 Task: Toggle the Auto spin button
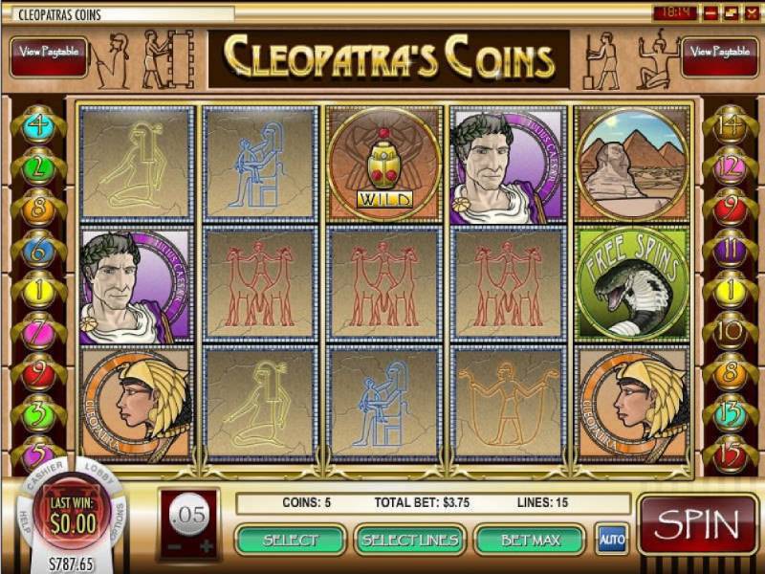click(612, 540)
